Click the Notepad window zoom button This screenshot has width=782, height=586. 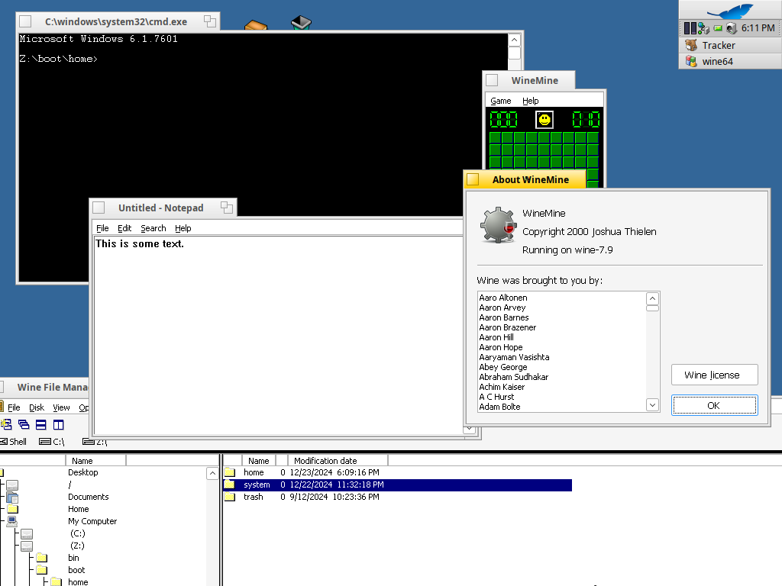click(x=227, y=208)
